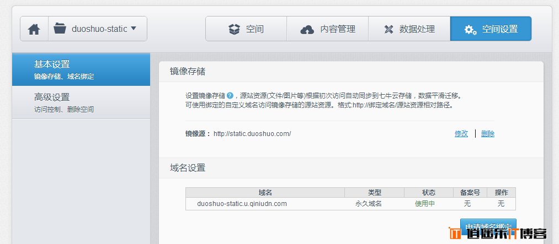Click the 备案号 column header
Image resolution: width=559 pixels, height=244 pixels.
pos(470,193)
